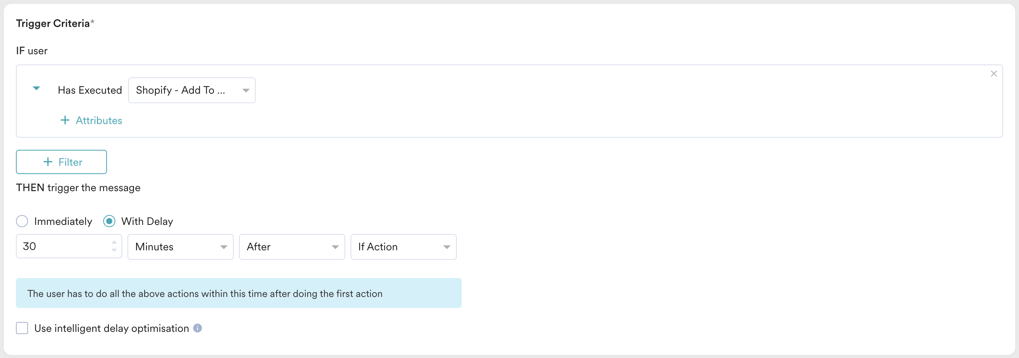Enable intelligent delay optimisation checkbox

tap(22, 328)
